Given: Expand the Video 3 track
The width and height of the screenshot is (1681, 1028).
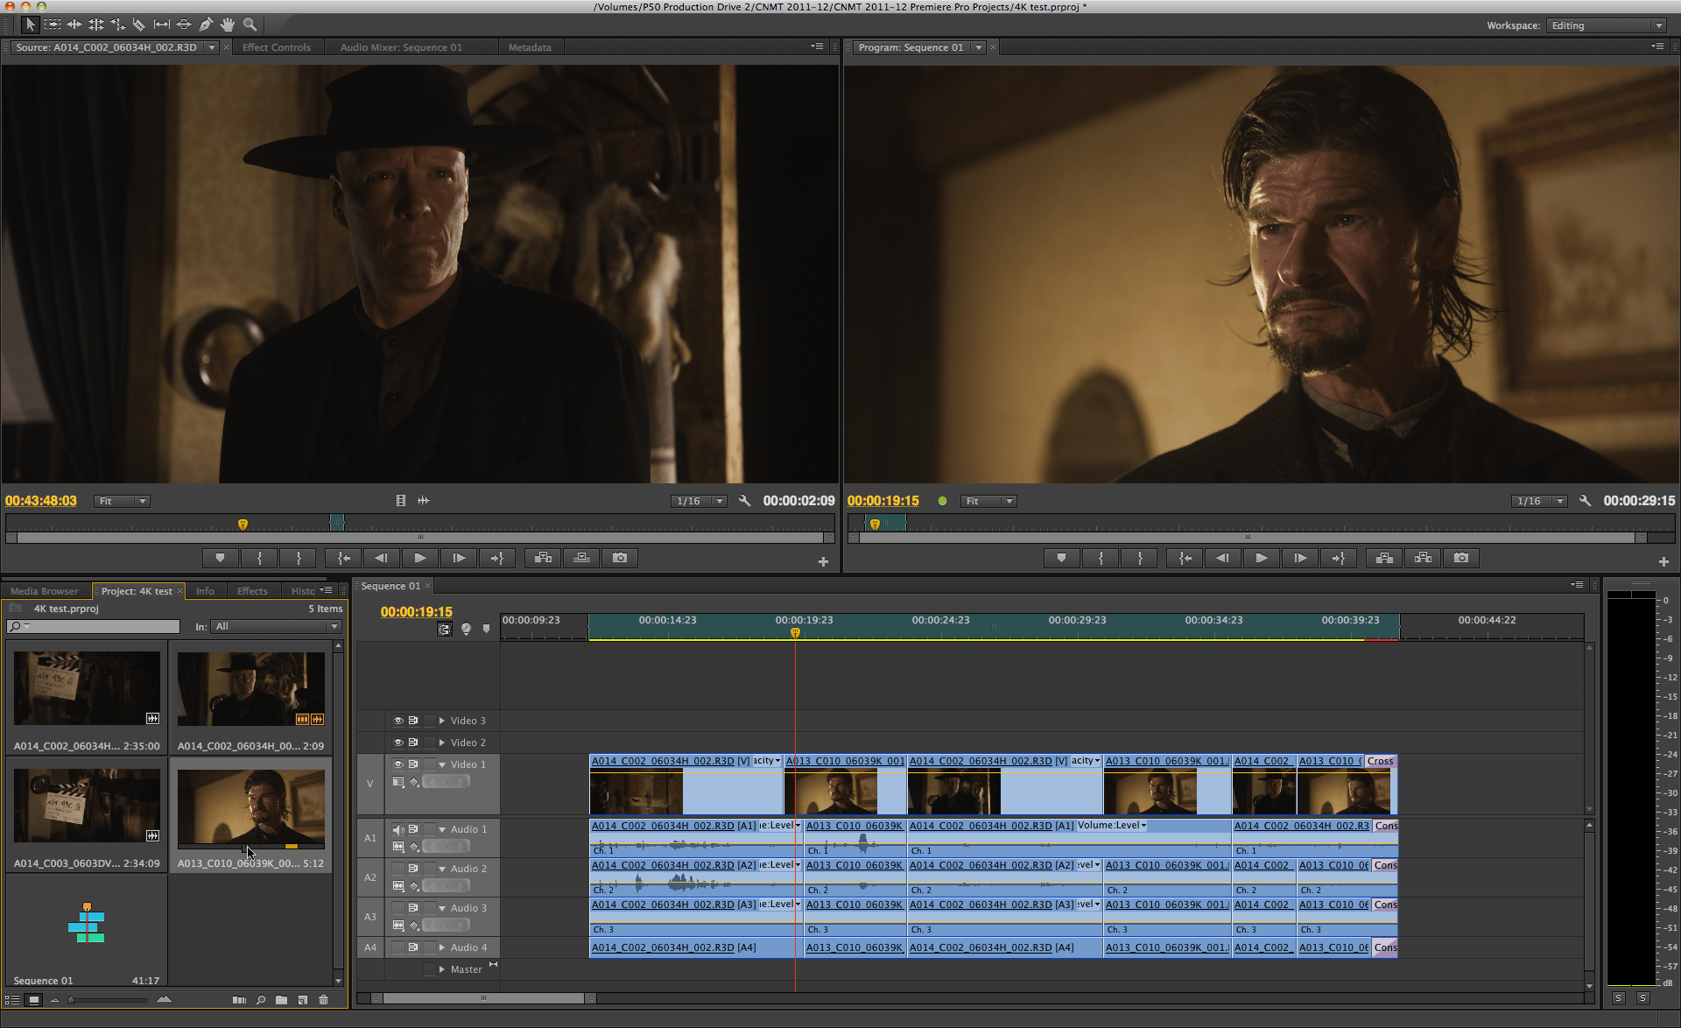Looking at the screenshot, I should (442, 721).
